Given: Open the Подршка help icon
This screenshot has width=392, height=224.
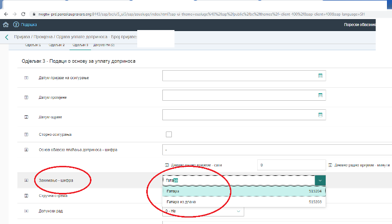Looking at the screenshot, I should click(x=16, y=25).
